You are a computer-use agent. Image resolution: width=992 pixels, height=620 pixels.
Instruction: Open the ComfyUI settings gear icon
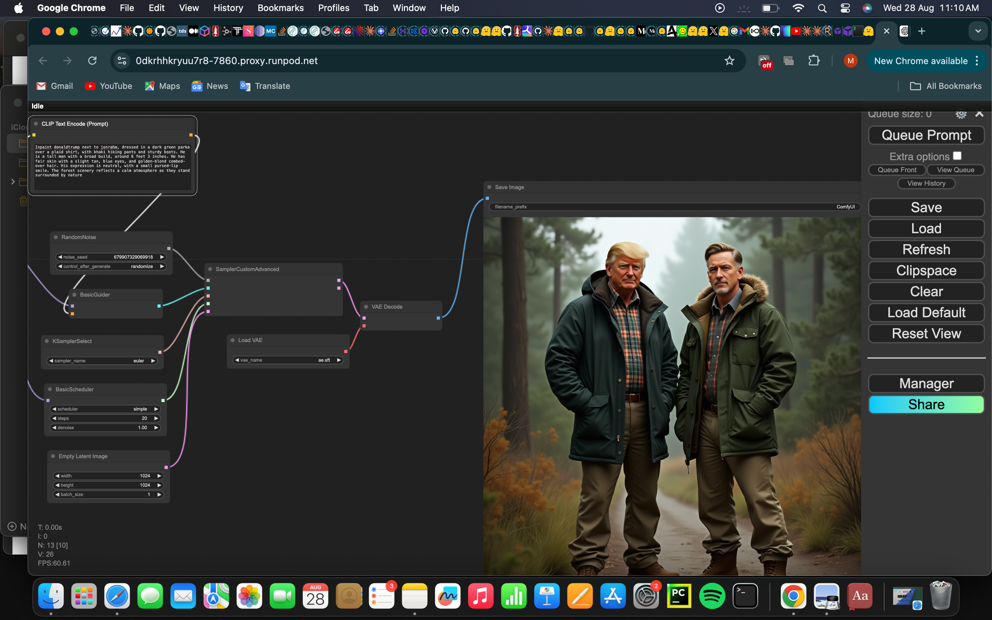pyautogui.click(x=961, y=114)
